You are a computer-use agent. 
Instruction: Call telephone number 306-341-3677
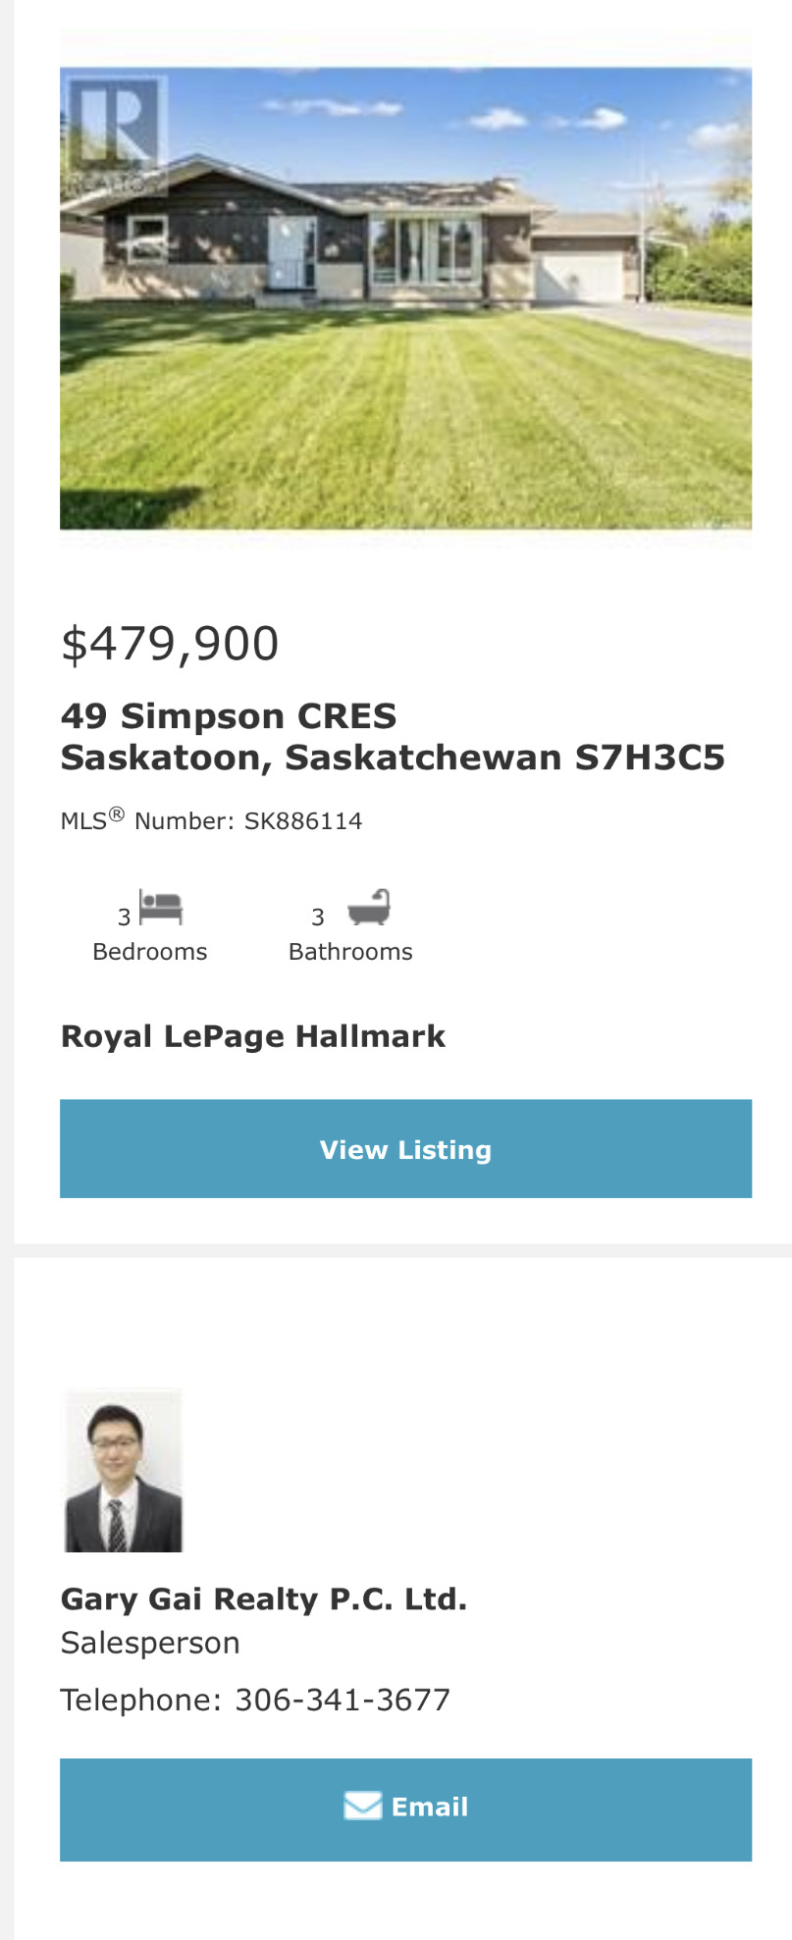(342, 1700)
